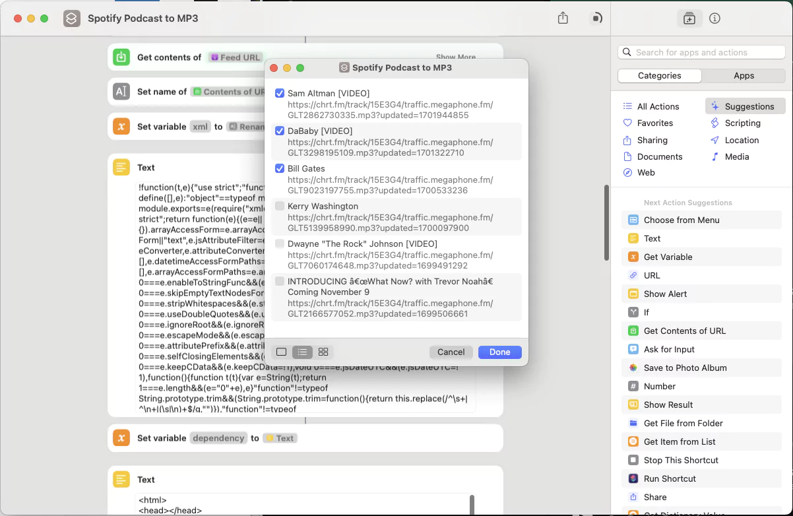Uncheck the Sam Altman episode
Screen dimensions: 793x516
pyautogui.click(x=280, y=94)
